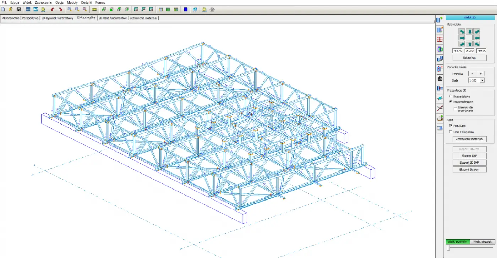The width and height of the screenshot is (497, 258).
Task: Click the solid blue square toolbar icon
Action: coord(186,10)
